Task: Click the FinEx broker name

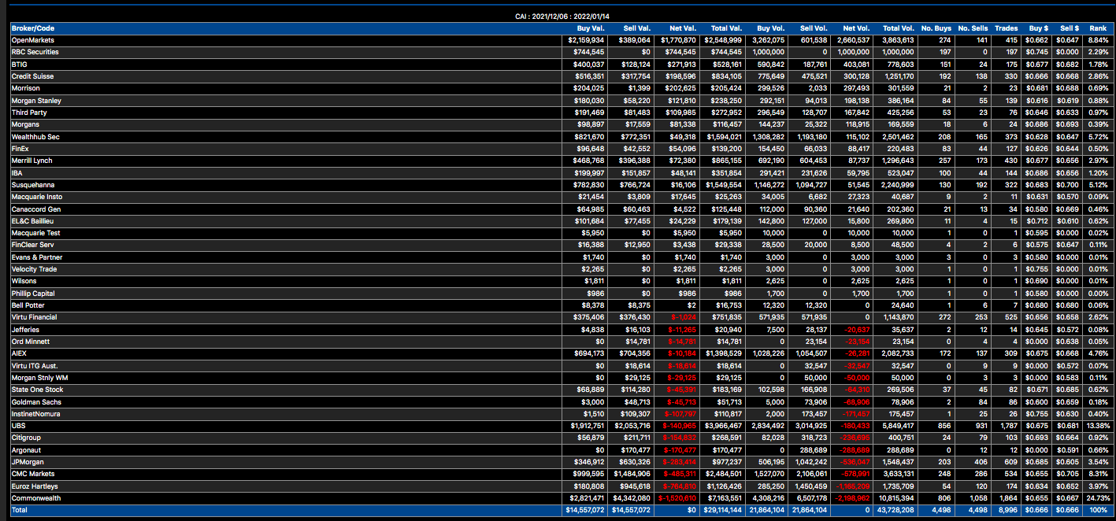Action: 20,149
